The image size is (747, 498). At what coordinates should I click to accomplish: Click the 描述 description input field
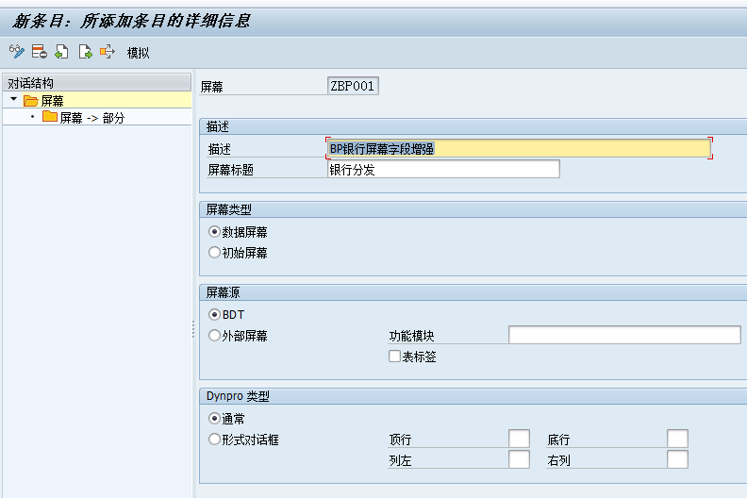pyautogui.click(x=520, y=149)
